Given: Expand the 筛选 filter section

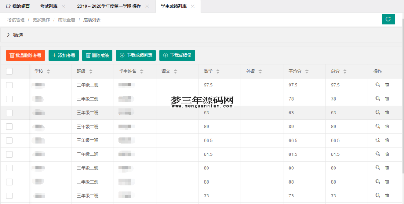Looking at the screenshot, I should click(15, 35).
